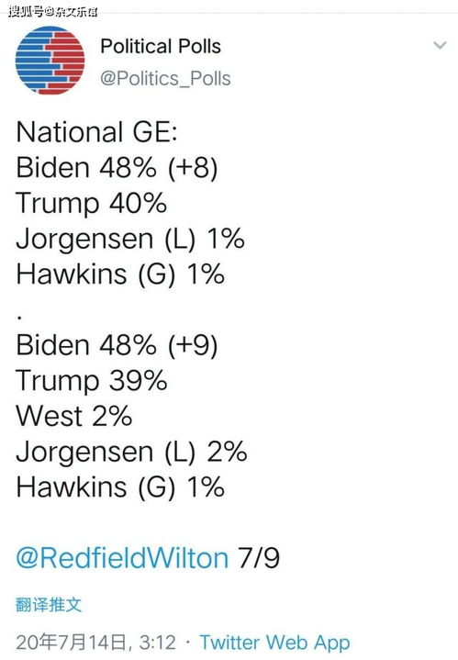The width and height of the screenshot is (458, 660).
Task: Click the National GE: heading text
Action: [x=96, y=132]
